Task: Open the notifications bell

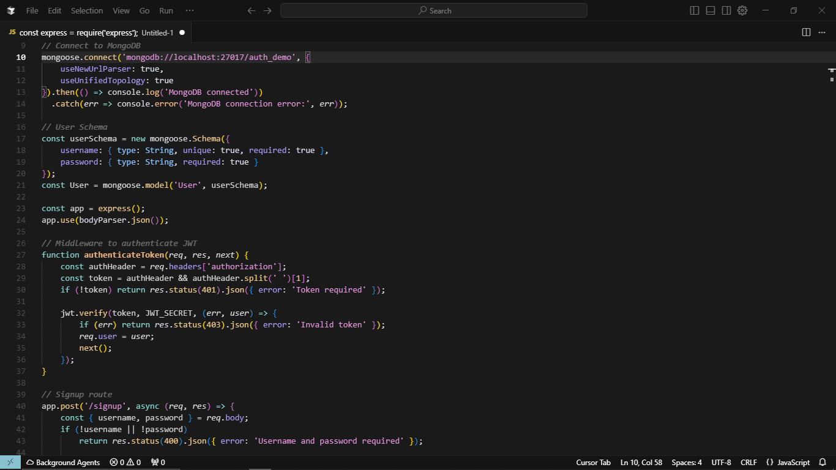Action: point(823,463)
